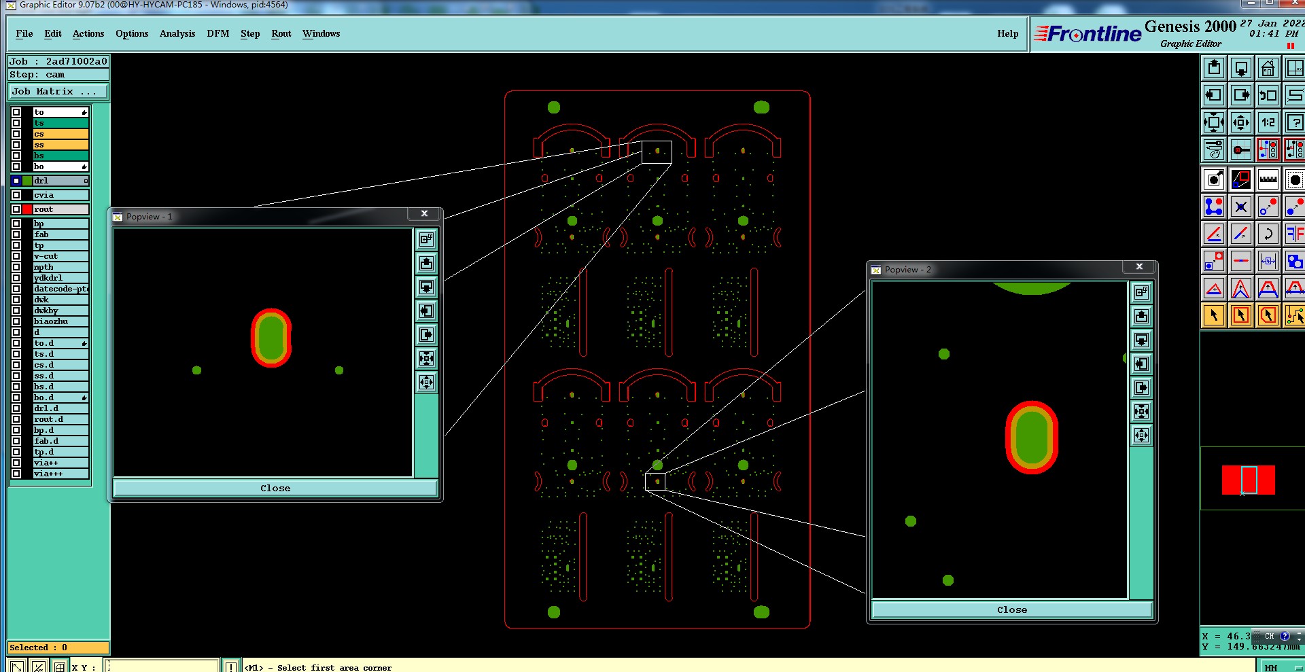Open the Help menu

(x=1008, y=33)
